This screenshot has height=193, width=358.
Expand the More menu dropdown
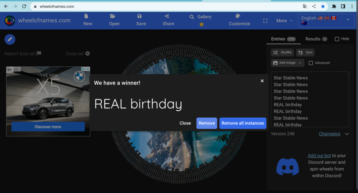coord(284,21)
